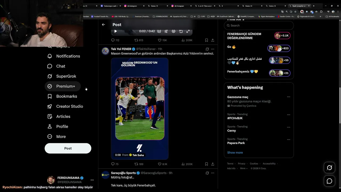View analytics of the 200K views post
Image resolution: width=341 pixels, height=192 pixels.
coord(187,164)
